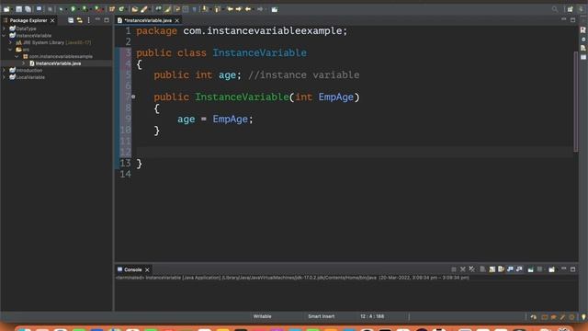The height and width of the screenshot is (331, 588).
Task: Click the Save icon in main toolbar
Action: pos(18,9)
